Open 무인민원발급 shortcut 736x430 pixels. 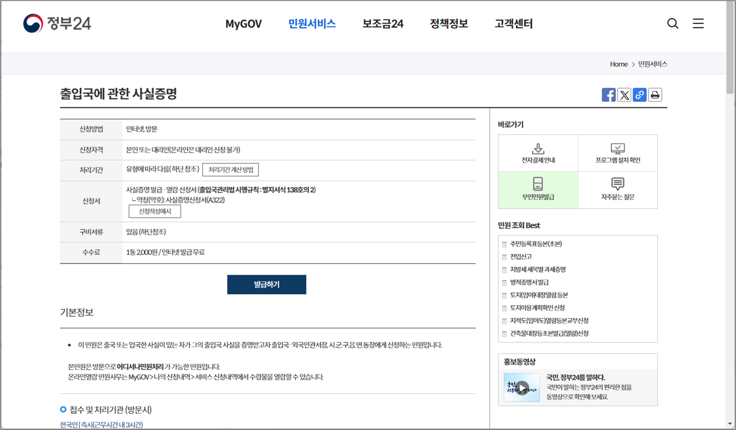click(x=538, y=190)
